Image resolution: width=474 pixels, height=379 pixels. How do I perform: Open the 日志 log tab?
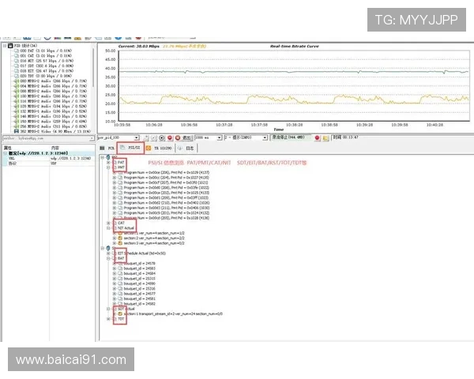[x=188, y=147]
